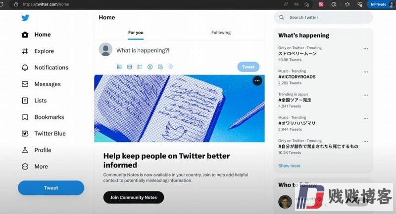396x214 pixels.
Task: Open more options for #VICTORYROADS trend
Action: [366, 72]
